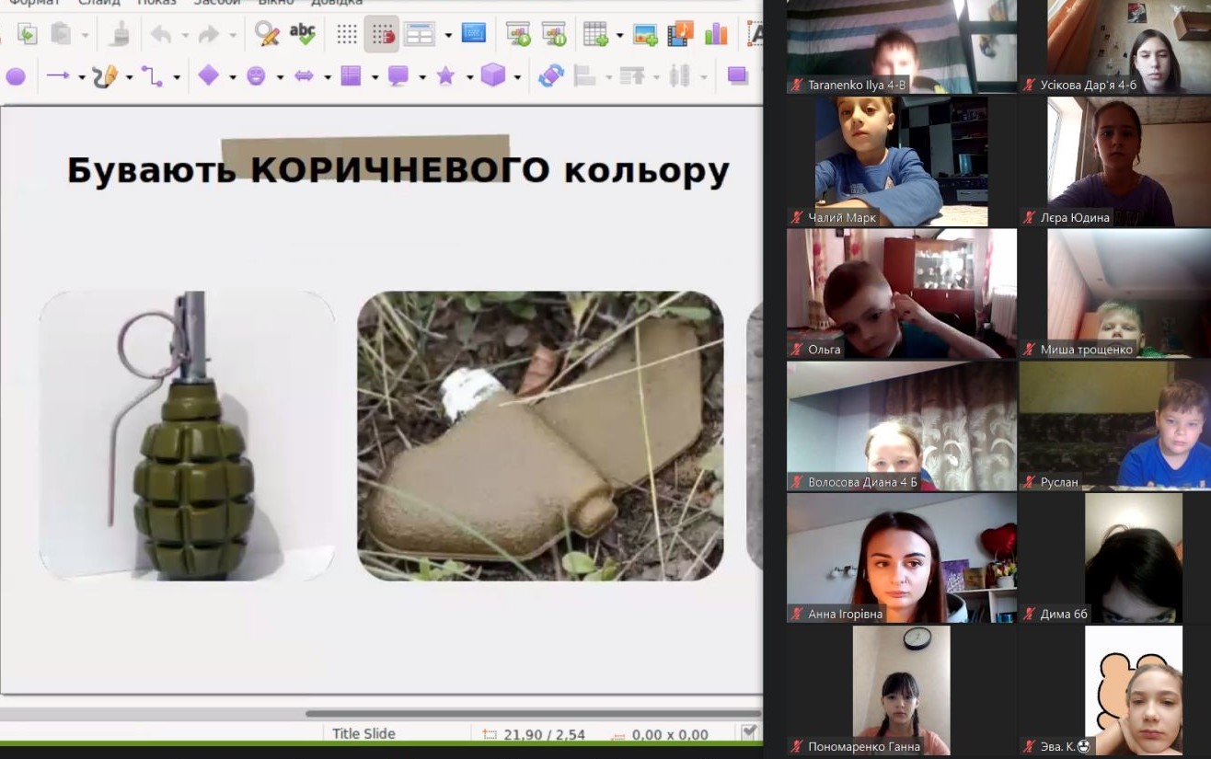Expand the Basic Shapes dropdown arrow
Image resolution: width=1211 pixels, height=759 pixels.
point(233,77)
